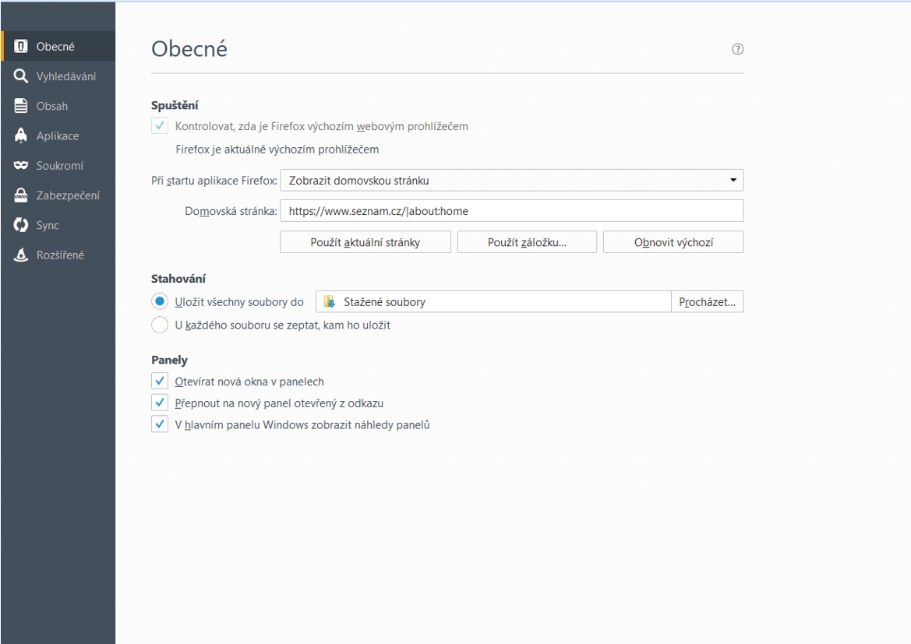Screen dimensions: 911x644
Task: Click the Sync arrows icon
Action: (x=22, y=225)
